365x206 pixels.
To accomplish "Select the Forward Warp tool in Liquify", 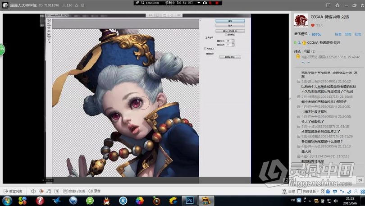I will pyautogui.click(x=49, y=20).
